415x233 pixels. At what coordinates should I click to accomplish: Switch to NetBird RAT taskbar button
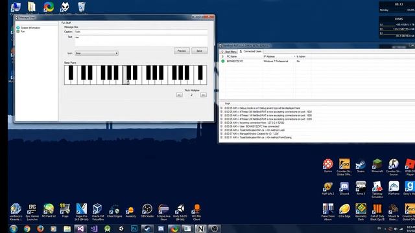tap(200, 228)
